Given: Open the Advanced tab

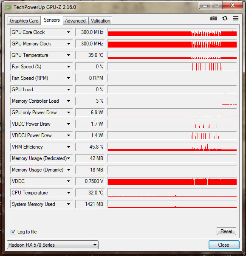Looking at the screenshot, I should [75, 21].
